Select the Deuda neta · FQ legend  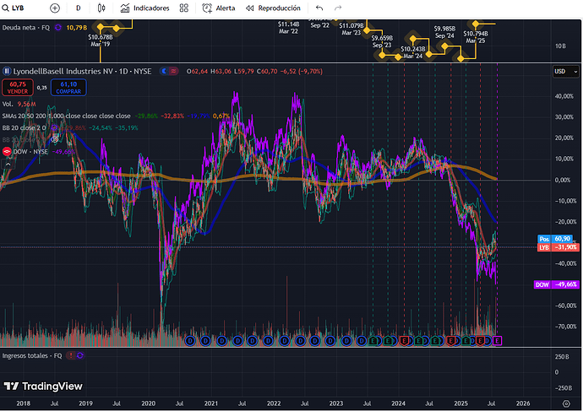[x=26, y=28]
